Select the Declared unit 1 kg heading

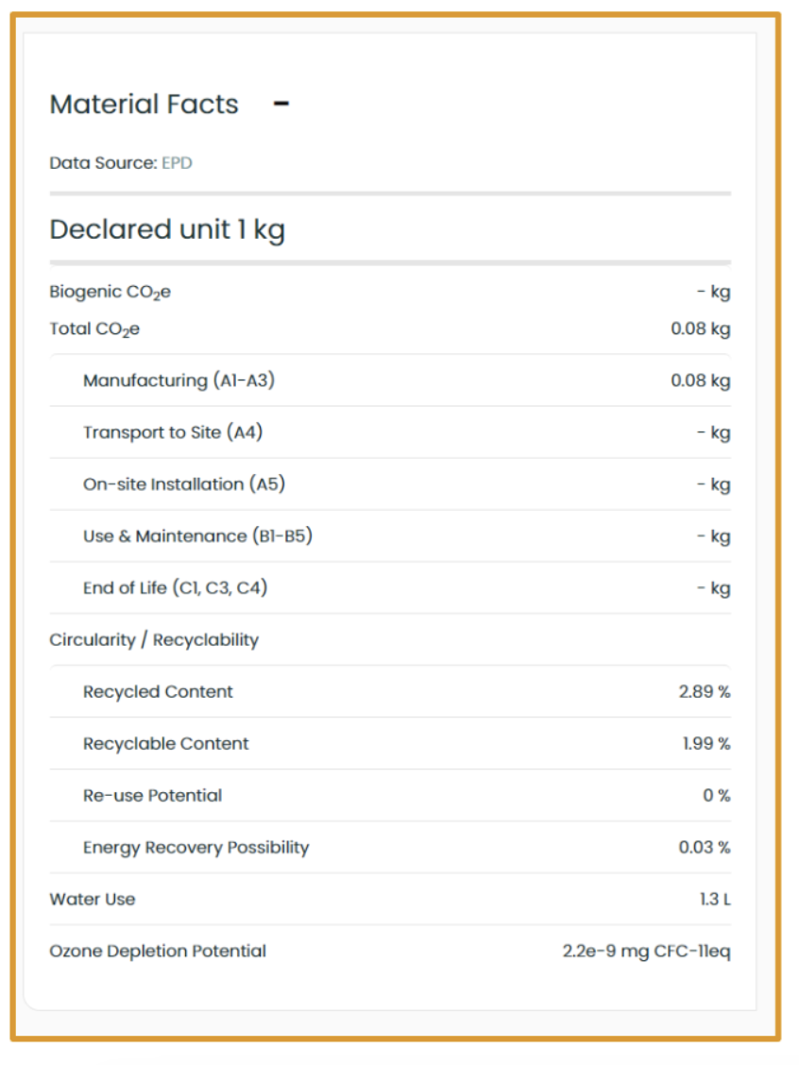click(x=166, y=229)
